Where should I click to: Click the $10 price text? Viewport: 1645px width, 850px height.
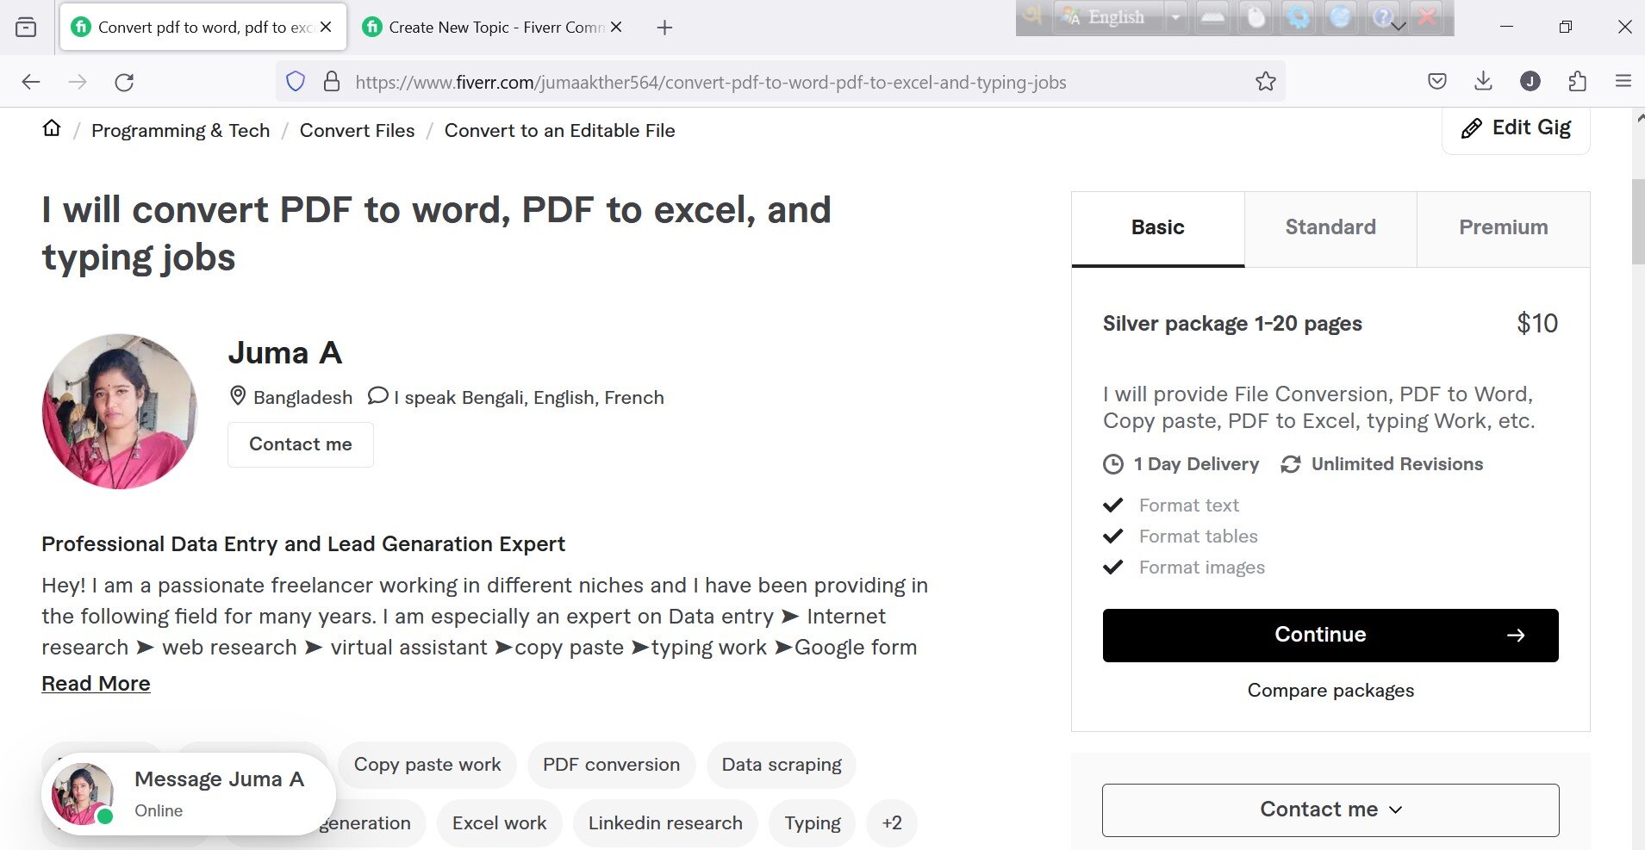[1537, 323]
